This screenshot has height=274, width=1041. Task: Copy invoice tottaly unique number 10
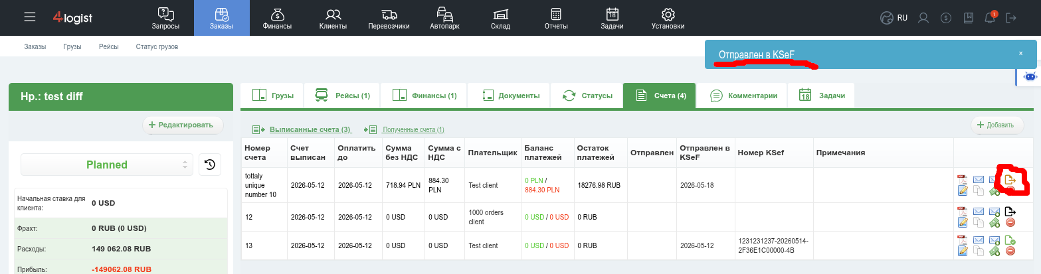[979, 191]
